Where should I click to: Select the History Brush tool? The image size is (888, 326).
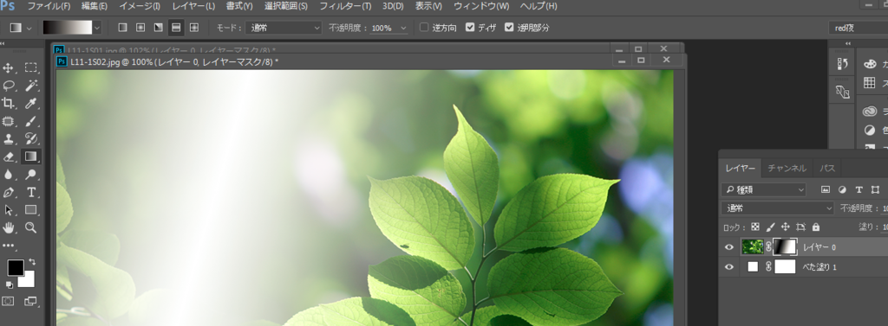tap(31, 138)
